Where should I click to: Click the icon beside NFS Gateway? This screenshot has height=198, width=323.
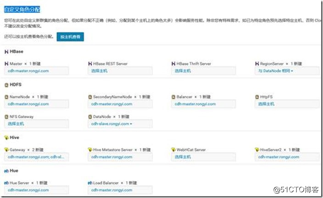[x=6, y=117]
